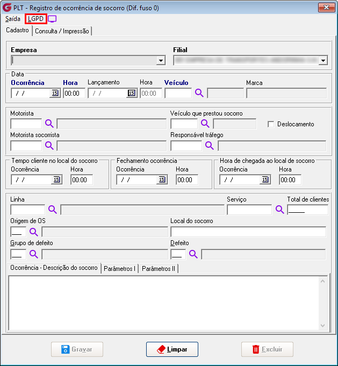
Task: Open the Parâmetros I tab
Action: pos(119,269)
